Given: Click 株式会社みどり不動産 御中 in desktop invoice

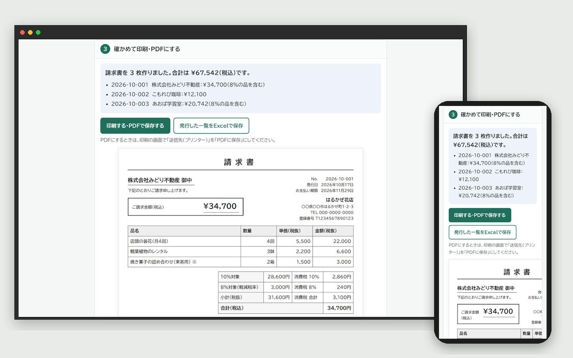Looking at the screenshot, I should [160, 181].
